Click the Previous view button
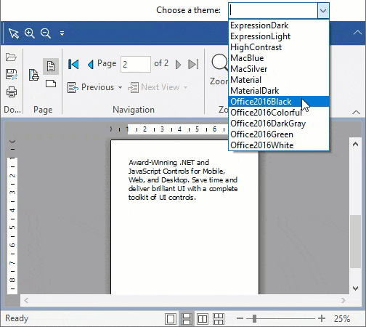This screenshot has height=327, width=366. 91,87
